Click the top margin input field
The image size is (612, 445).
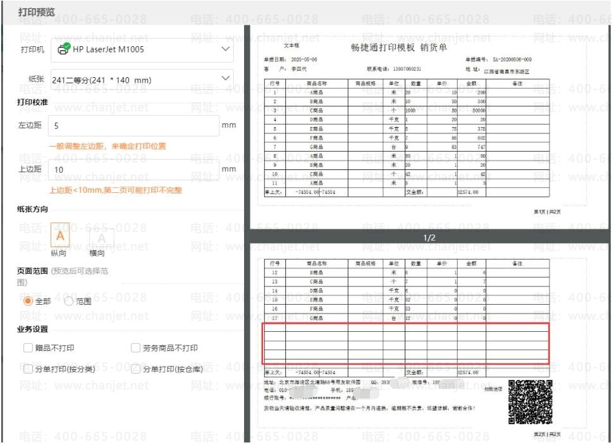pyautogui.click(x=134, y=169)
